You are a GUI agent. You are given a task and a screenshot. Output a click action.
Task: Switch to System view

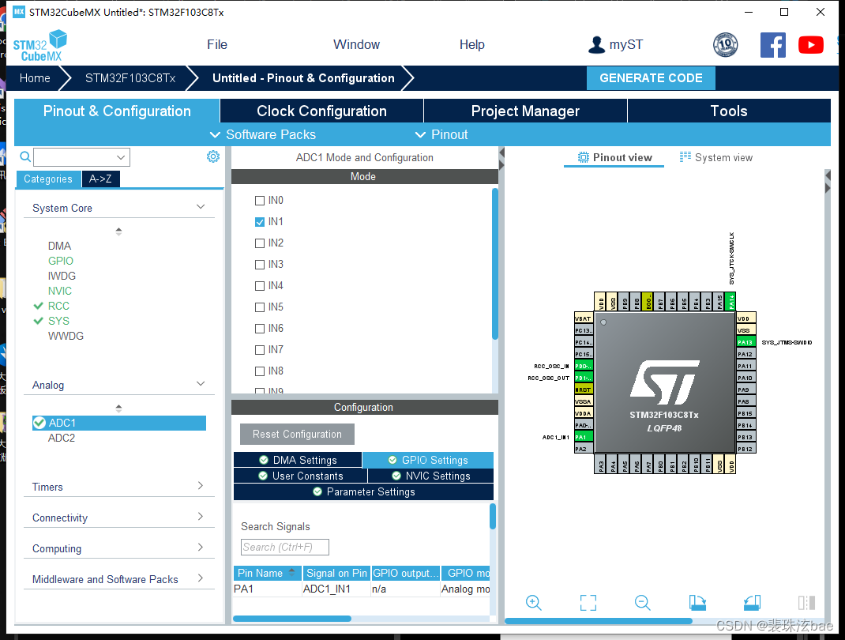coord(716,157)
